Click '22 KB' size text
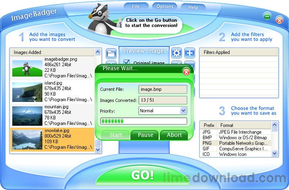The height and width of the screenshot is (190, 289). (x=50, y=70)
